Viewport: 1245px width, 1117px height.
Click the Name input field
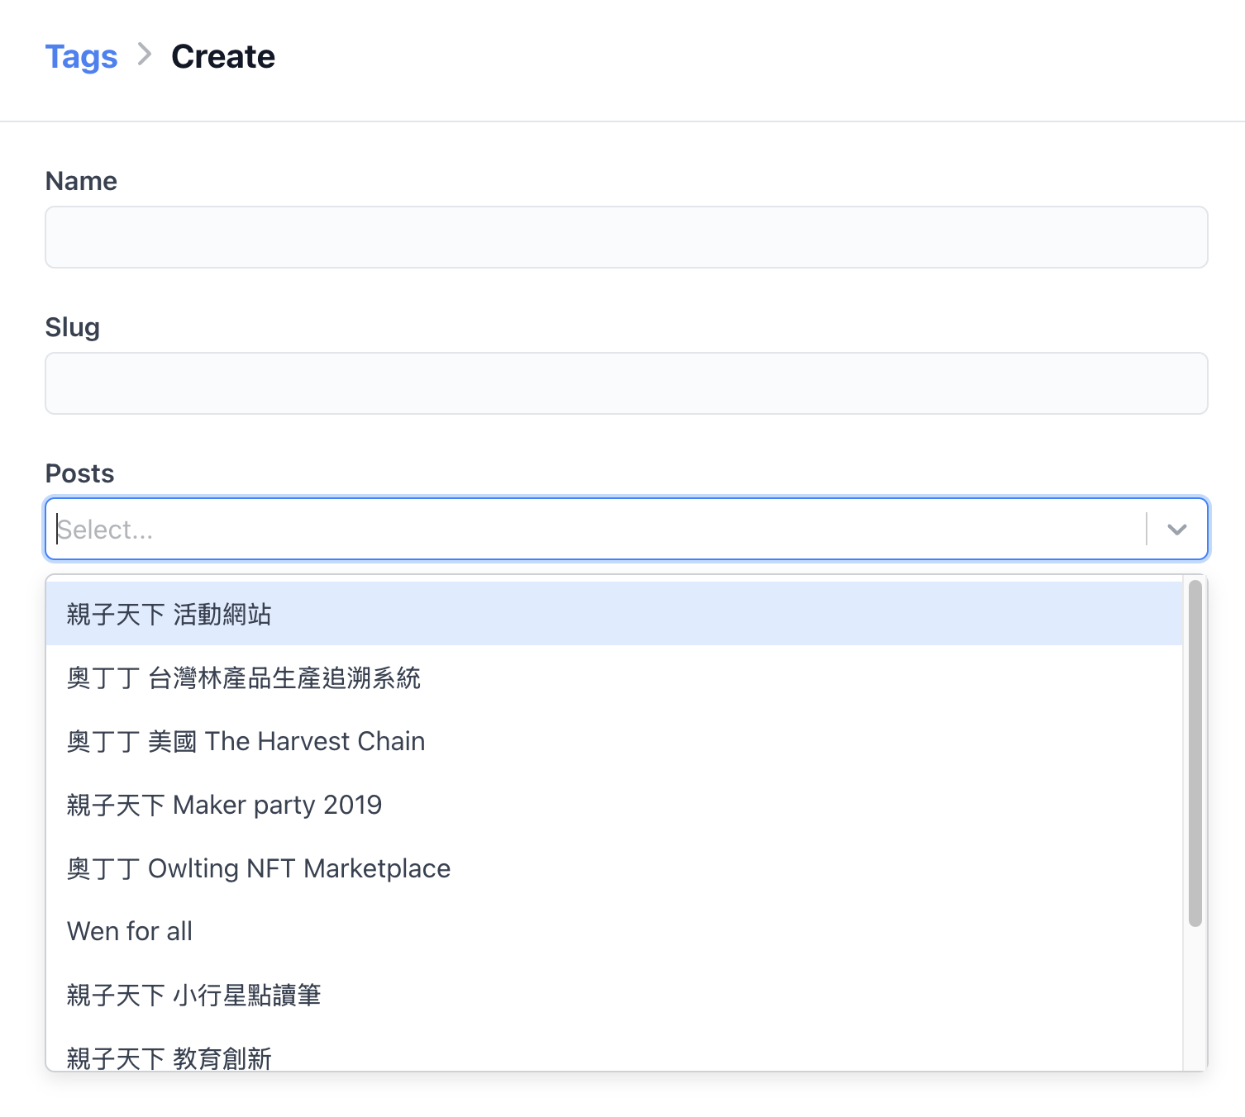click(x=627, y=237)
